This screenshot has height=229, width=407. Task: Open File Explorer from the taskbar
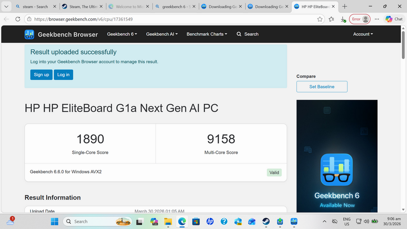pos(168,221)
